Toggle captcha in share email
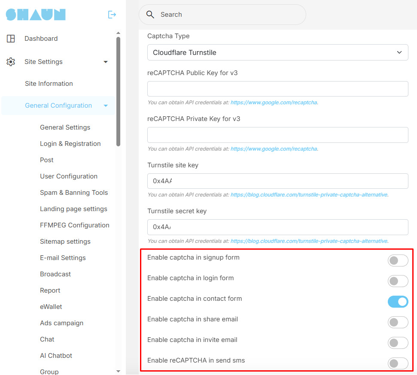The image size is (417, 375). [x=398, y=322]
